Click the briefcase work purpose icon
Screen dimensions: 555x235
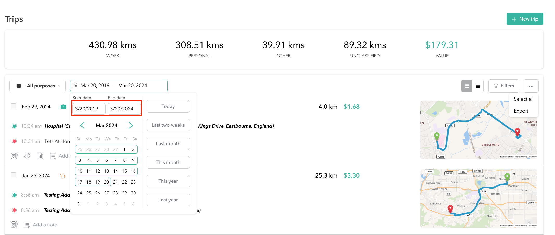point(63,106)
